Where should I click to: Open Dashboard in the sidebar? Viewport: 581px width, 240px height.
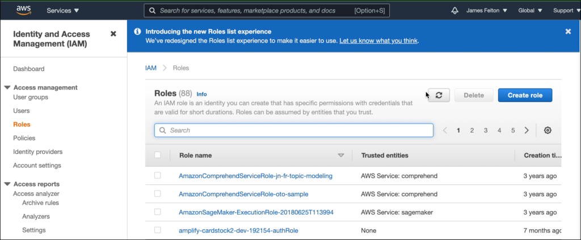(x=28, y=69)
